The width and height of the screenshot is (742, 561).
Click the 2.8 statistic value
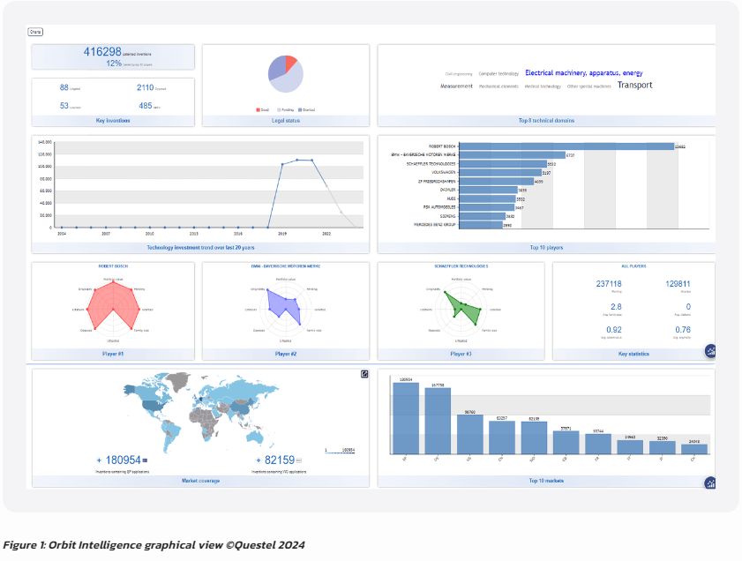[x=616, y=306]
